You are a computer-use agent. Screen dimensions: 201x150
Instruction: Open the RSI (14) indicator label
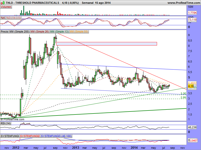[x=6, y=123]
